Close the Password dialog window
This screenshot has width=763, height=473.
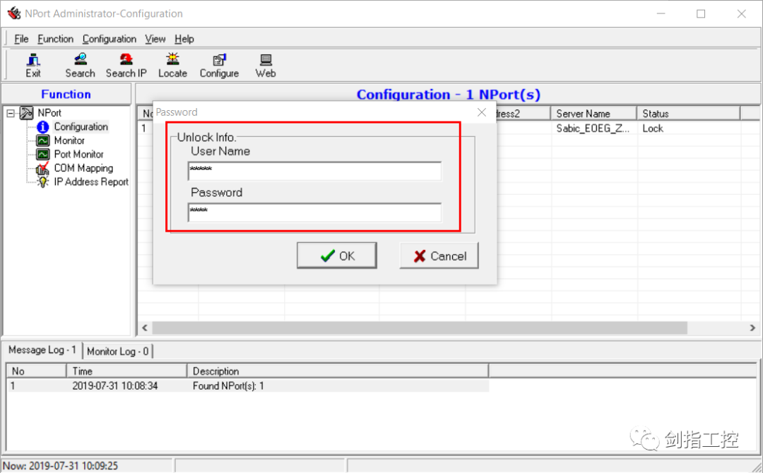[482, 112]
